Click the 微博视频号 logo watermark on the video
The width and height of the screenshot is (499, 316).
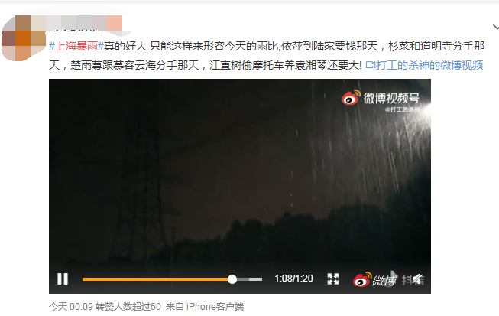coord(381,98)
